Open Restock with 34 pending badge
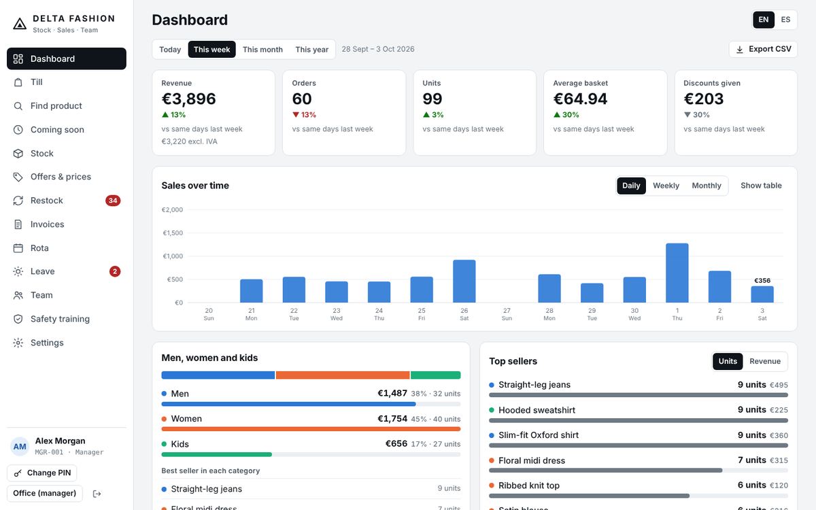 coord(67,201)
